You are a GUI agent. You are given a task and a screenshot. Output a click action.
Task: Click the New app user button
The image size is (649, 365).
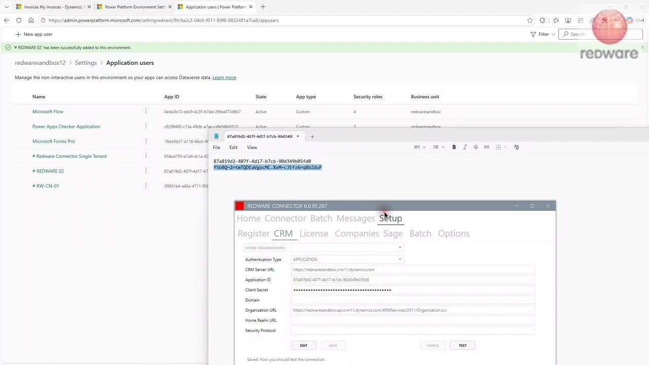[x=34, y=34]
